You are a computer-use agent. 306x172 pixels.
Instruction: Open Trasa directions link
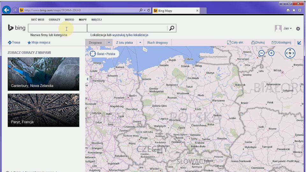point(14,42)
